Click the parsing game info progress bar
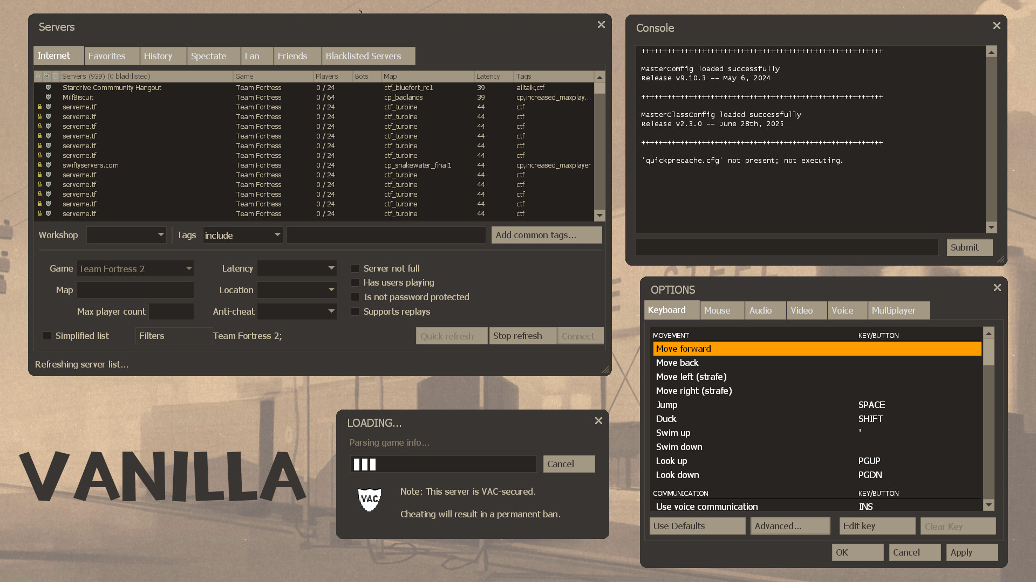Viewport: 1036px width, 582px height. click(x=442, y=464)
